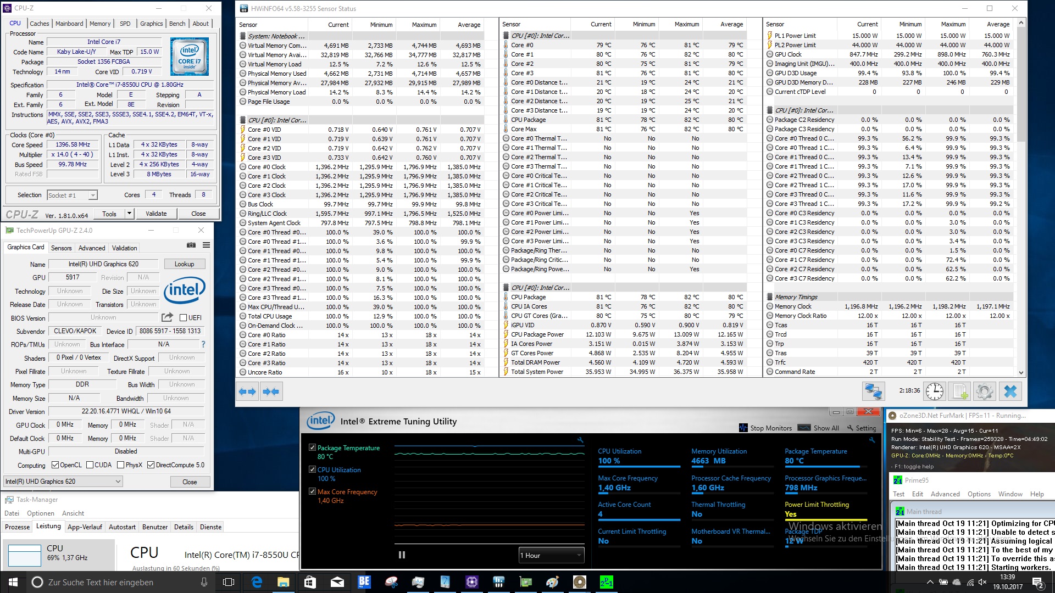This screenshot has height=593, width=1055.
Task: Click the HWiNFO log file icon
Action: click(959, 391)
